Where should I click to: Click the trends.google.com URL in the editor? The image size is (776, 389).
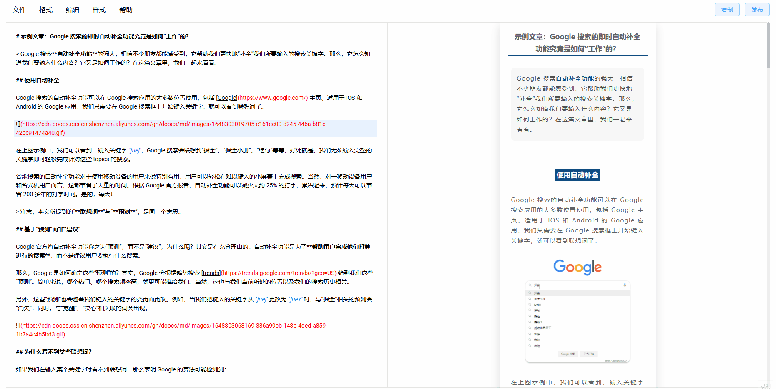coord(279,273)
